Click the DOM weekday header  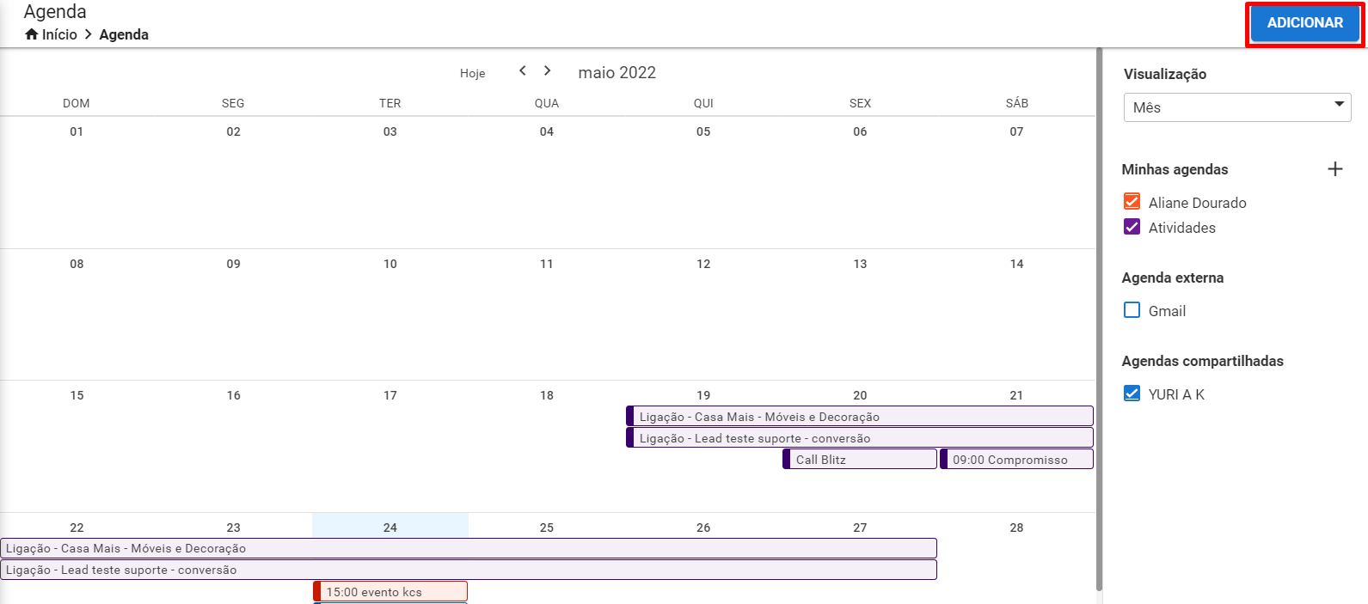[x=77, y=103]
